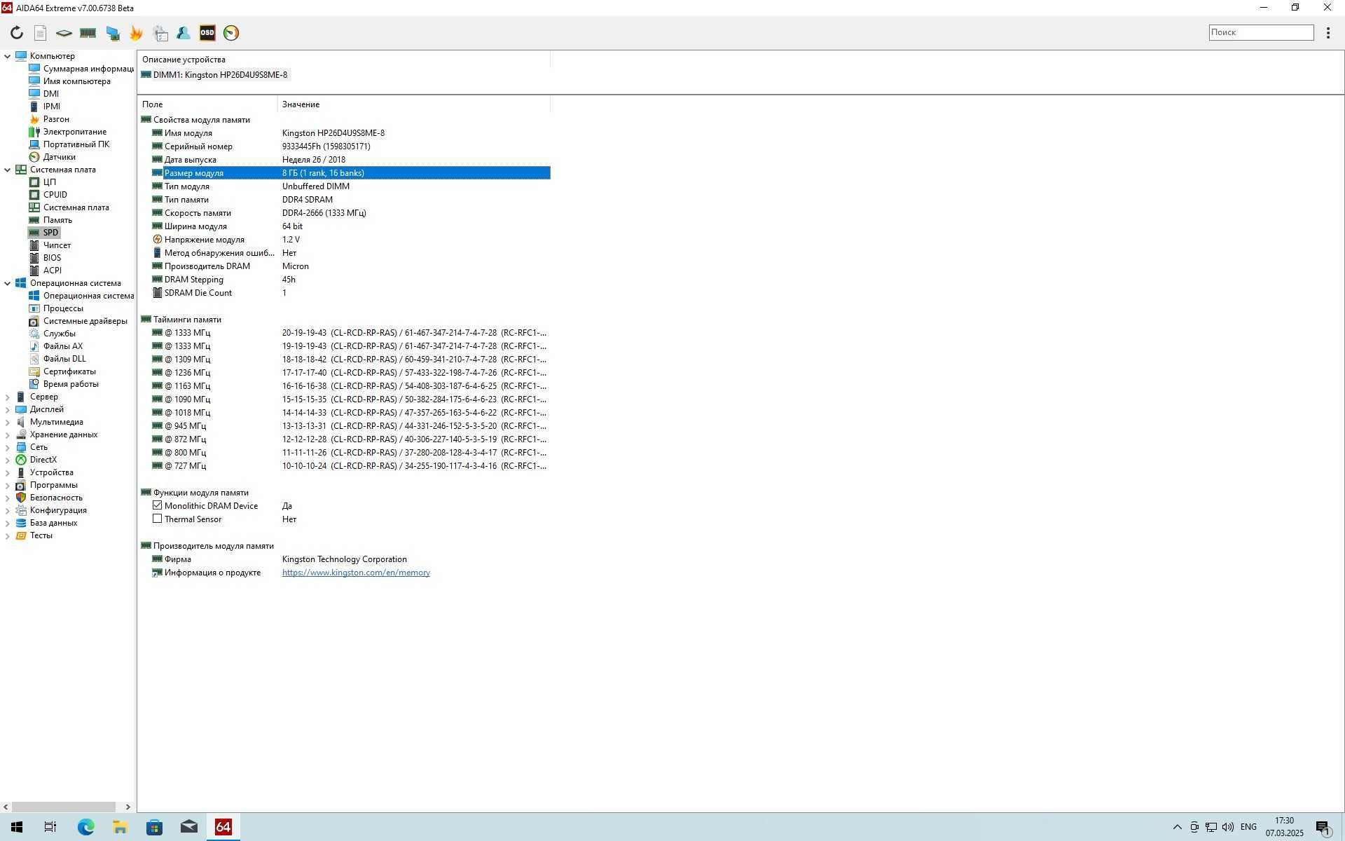
Task: Select the @ 727 МГц timing row
Action: tap(350, 466)
